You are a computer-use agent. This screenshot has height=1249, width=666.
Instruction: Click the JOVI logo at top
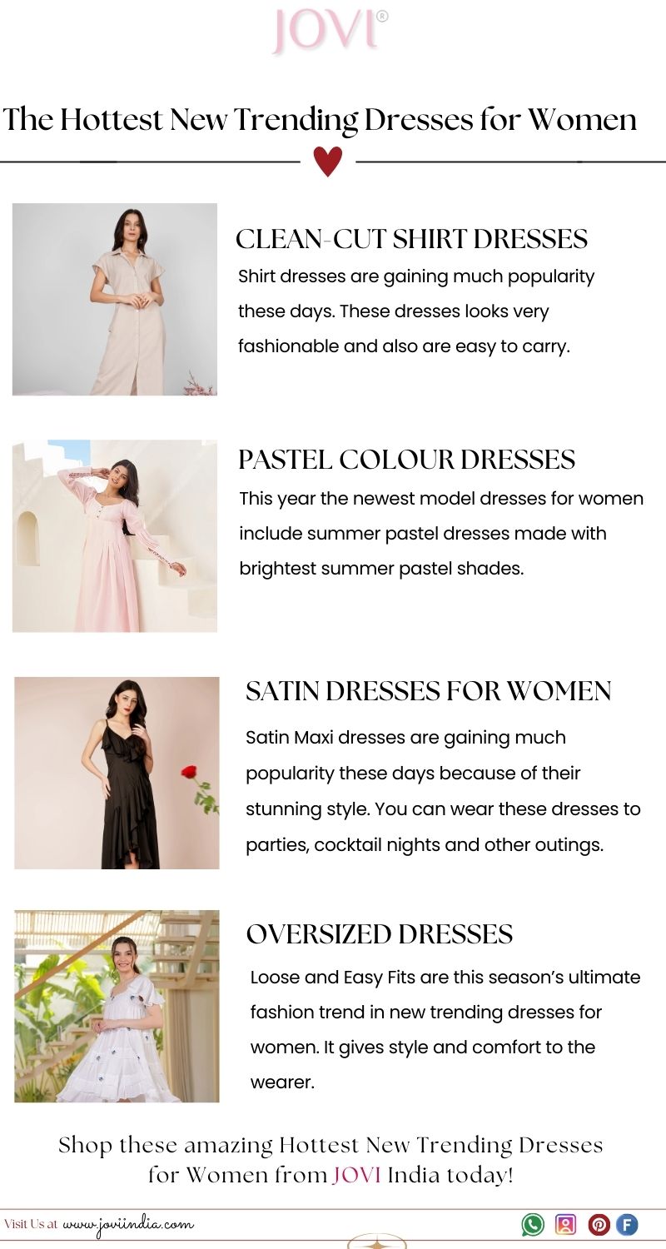tap(330, 31)
